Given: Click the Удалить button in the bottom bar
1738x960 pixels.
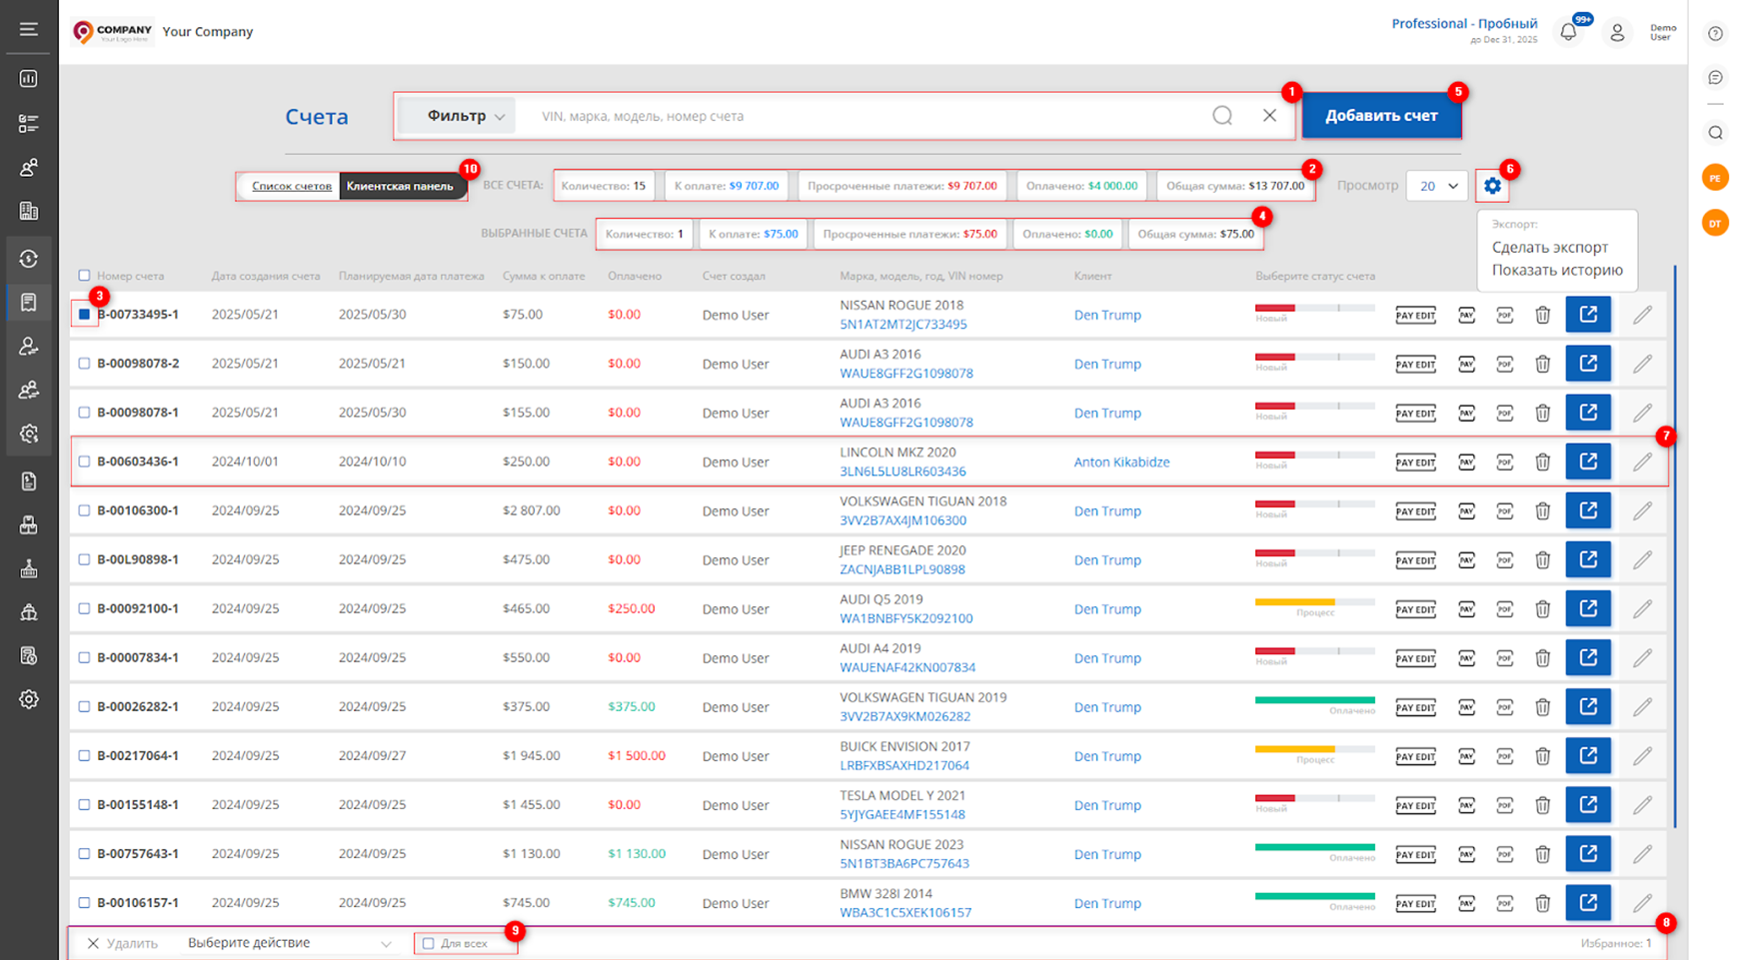Looking at the screenshot, I should (122, 943).
